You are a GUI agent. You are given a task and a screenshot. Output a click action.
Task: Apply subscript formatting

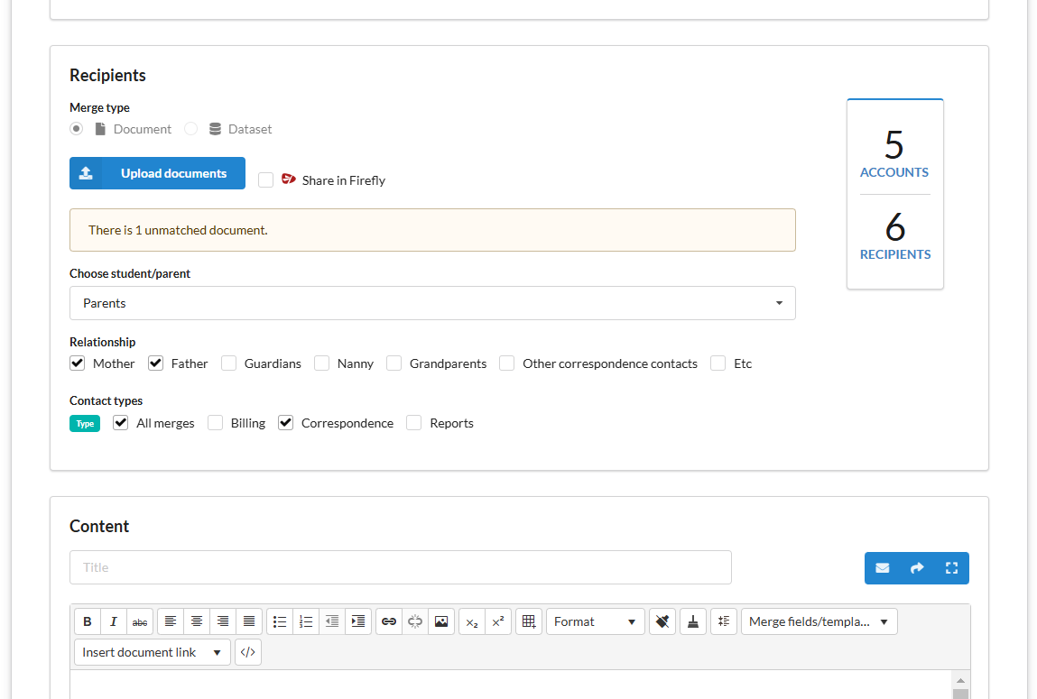coord(471,621)
